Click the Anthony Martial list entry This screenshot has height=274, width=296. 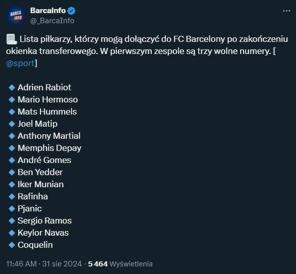click(x=49, y=136)
